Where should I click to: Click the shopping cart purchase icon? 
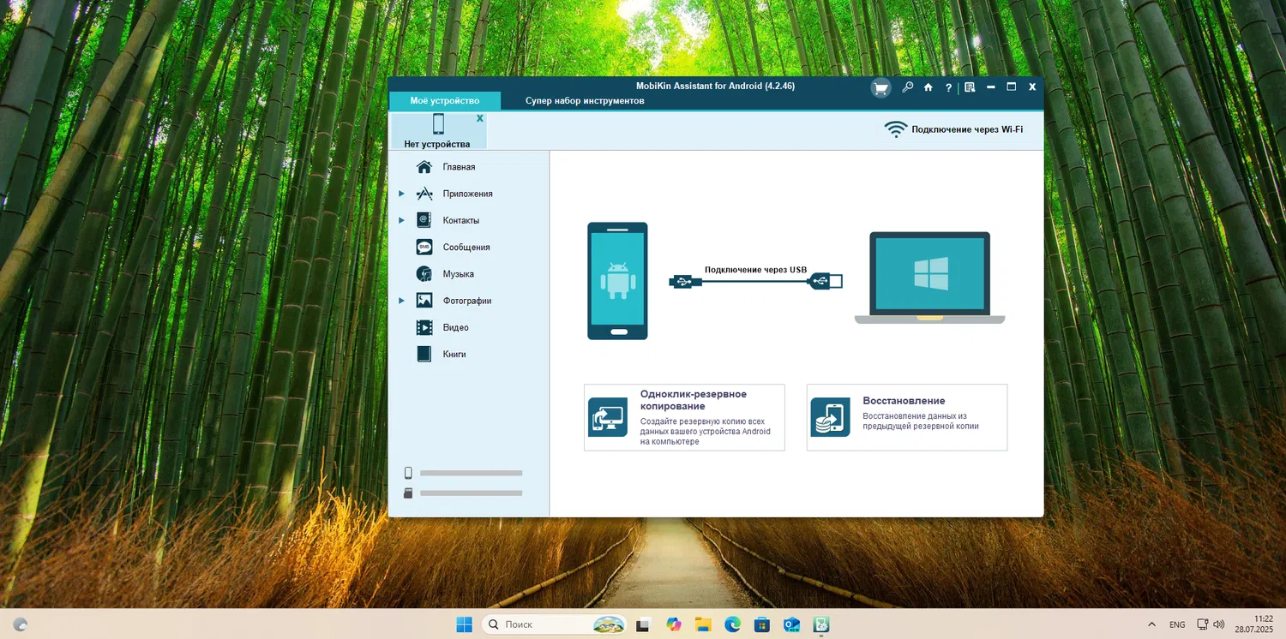coord(880,87)
